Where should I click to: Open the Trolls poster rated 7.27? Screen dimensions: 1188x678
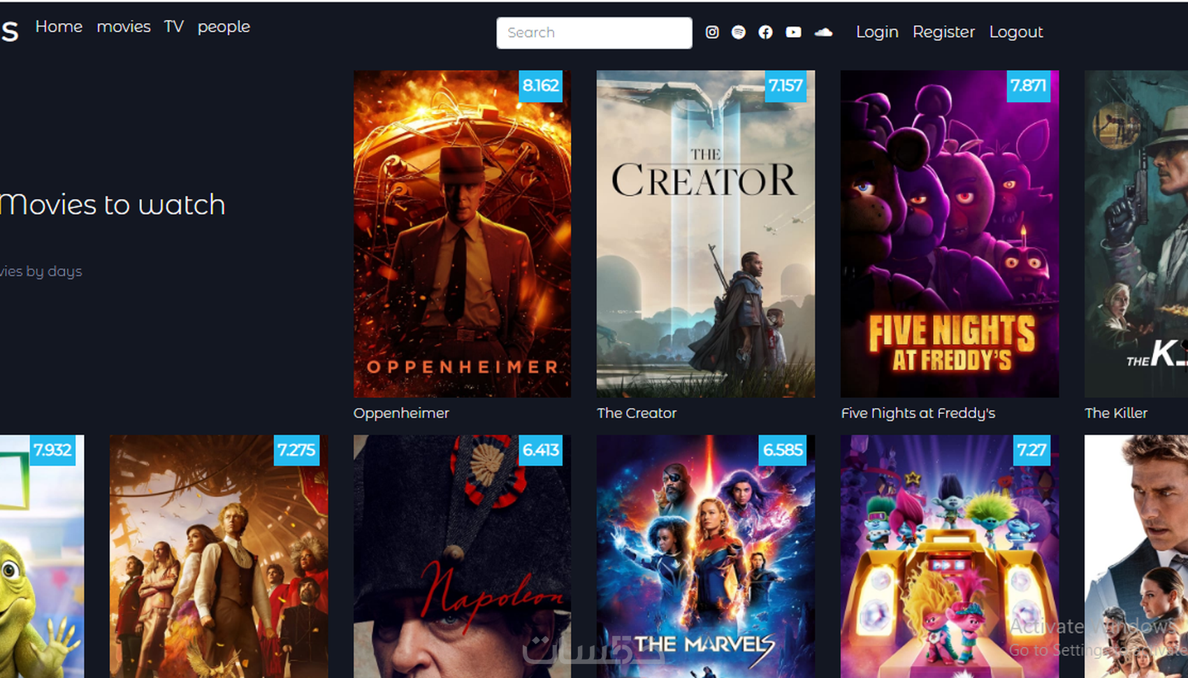pos(950,556)
